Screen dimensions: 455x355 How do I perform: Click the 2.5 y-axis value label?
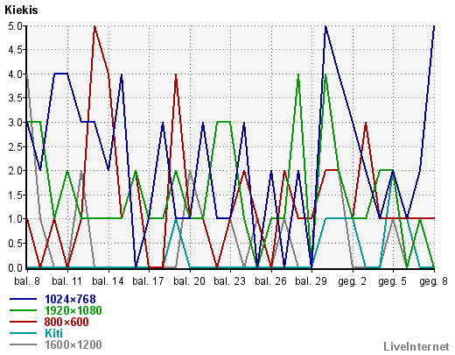15,147
